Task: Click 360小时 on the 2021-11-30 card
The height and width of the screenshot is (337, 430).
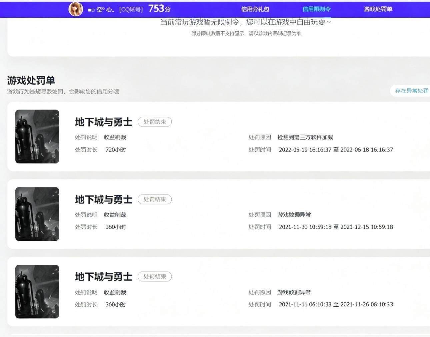Action: (116, 227)
